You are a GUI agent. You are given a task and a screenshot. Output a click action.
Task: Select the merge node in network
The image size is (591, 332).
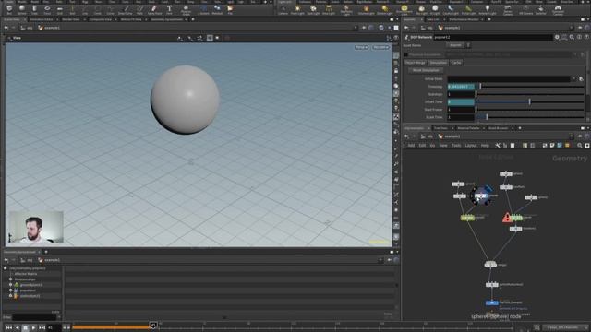490,265
